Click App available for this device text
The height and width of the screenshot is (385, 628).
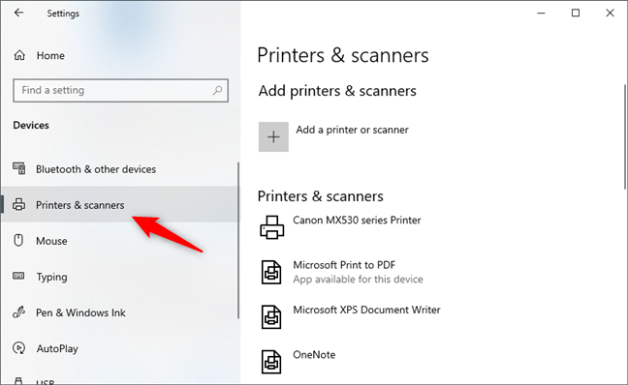358,279
